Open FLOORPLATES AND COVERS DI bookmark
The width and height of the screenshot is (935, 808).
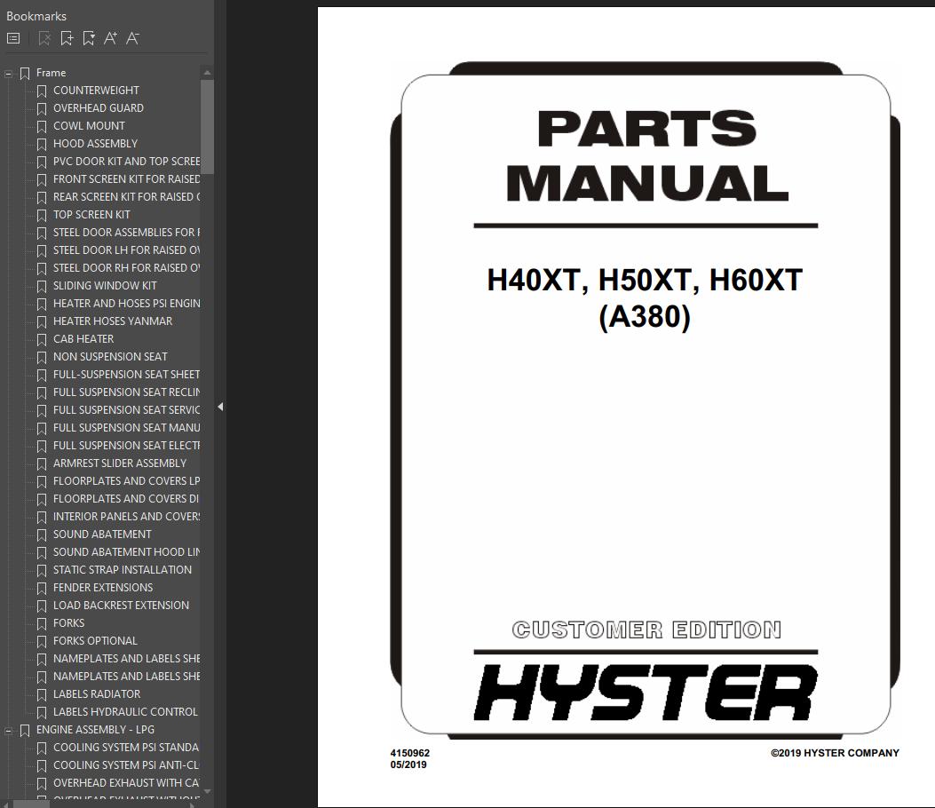point(126,498)
